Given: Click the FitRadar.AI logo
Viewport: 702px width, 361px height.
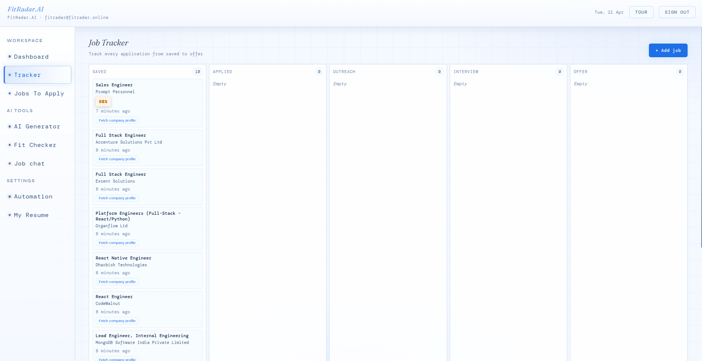Looking at the screenshot, I should point(26,9).
